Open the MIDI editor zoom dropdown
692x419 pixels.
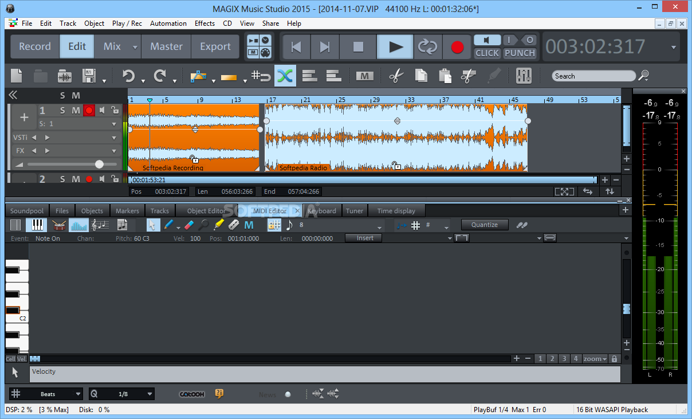tap(595, 359)
